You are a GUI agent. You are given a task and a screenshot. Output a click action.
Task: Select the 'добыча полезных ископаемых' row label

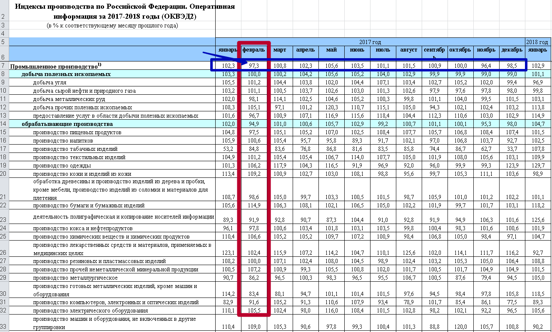point(66,74)
